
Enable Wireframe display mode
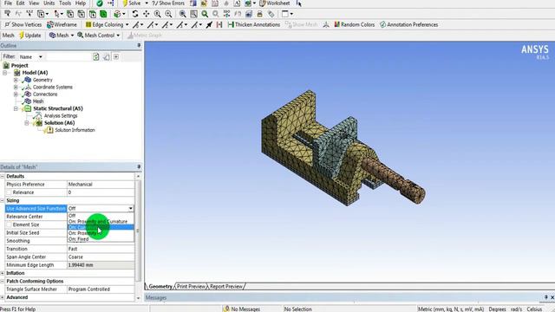click(x=62, y=25)
